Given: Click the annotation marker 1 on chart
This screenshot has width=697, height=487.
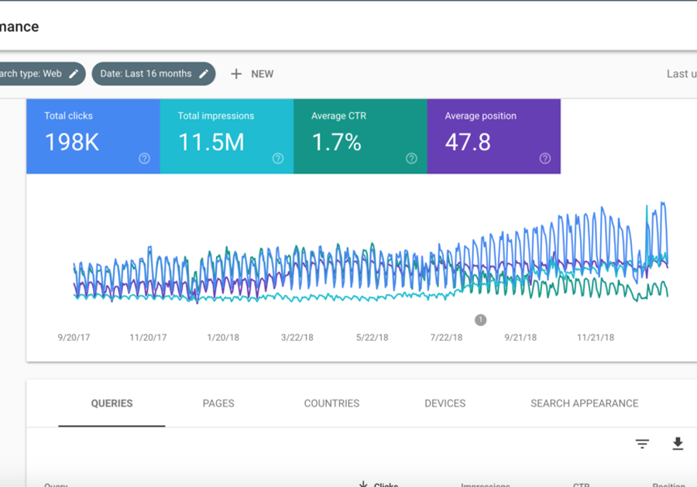Looking at the screenshot, I should (480, 320).
